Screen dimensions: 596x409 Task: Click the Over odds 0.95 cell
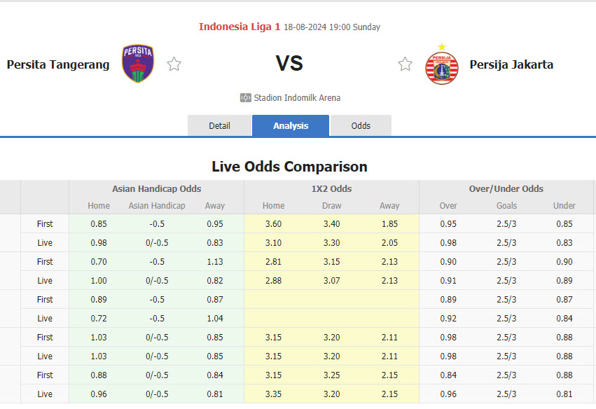pos(448,223)
